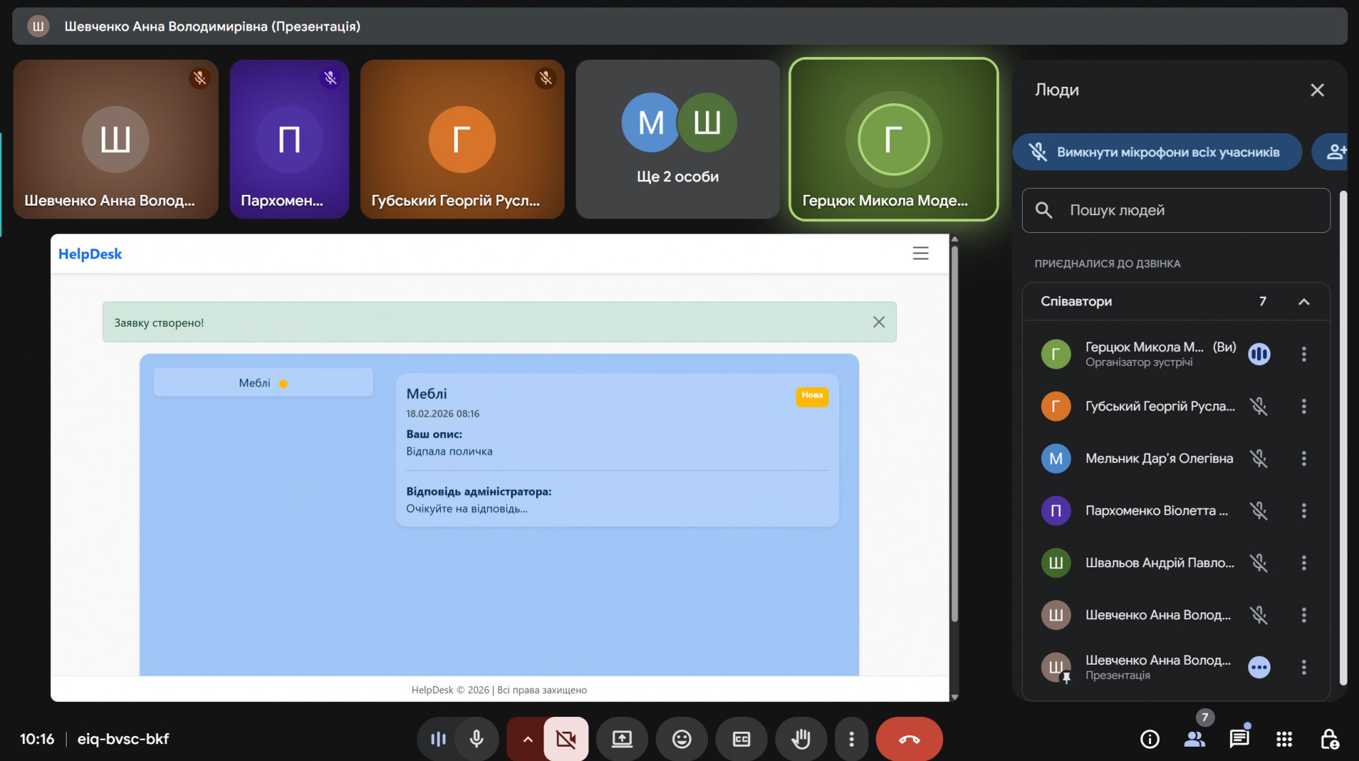Click the add people icon

[x=1335, y=152]
